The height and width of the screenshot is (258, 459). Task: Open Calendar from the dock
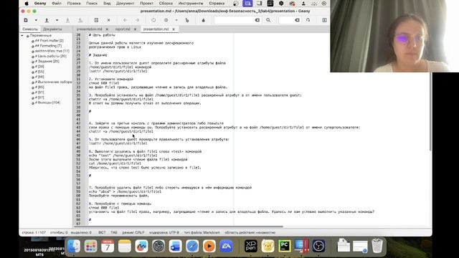pyautogui.click(x=108, y=246)
